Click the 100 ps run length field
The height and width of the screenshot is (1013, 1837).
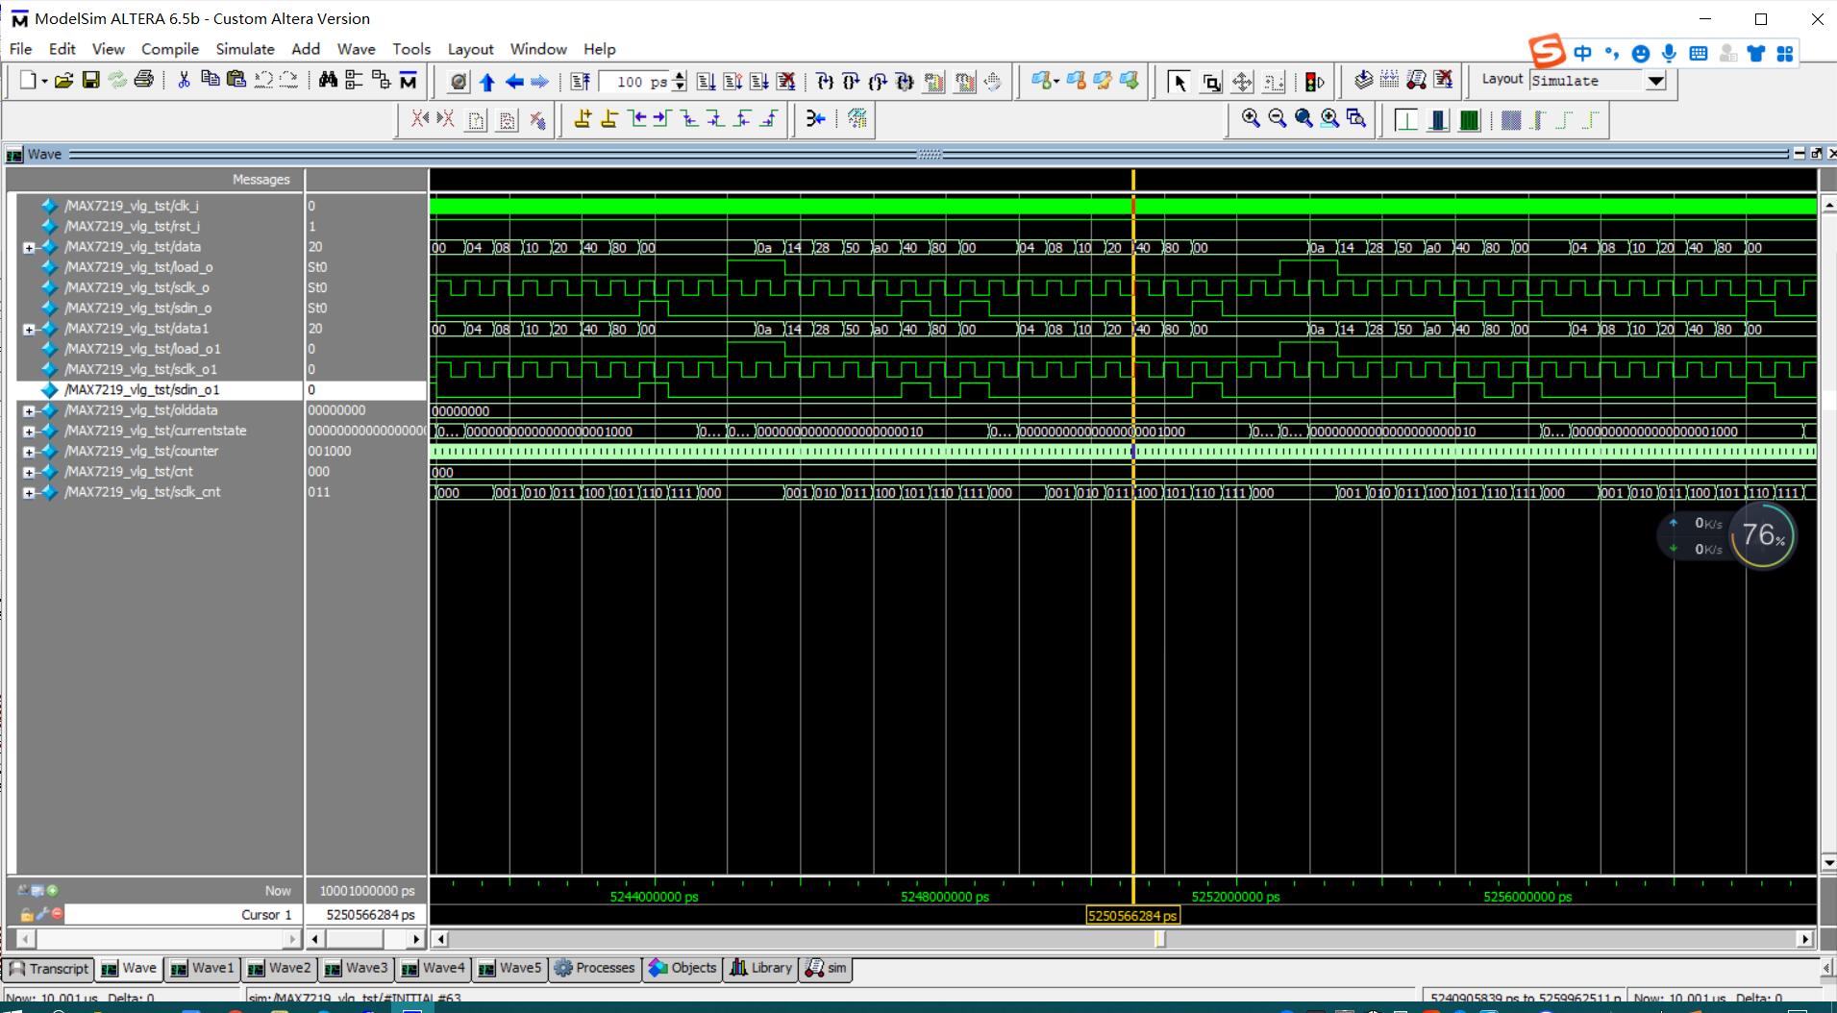(x=634, y=82)
